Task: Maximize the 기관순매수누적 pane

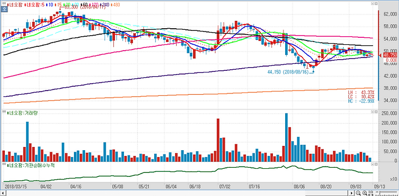Action: [x=372, y=165]
